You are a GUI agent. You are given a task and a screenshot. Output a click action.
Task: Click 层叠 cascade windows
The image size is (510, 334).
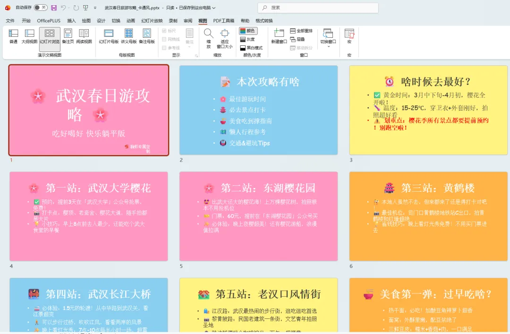coord(297,39)
